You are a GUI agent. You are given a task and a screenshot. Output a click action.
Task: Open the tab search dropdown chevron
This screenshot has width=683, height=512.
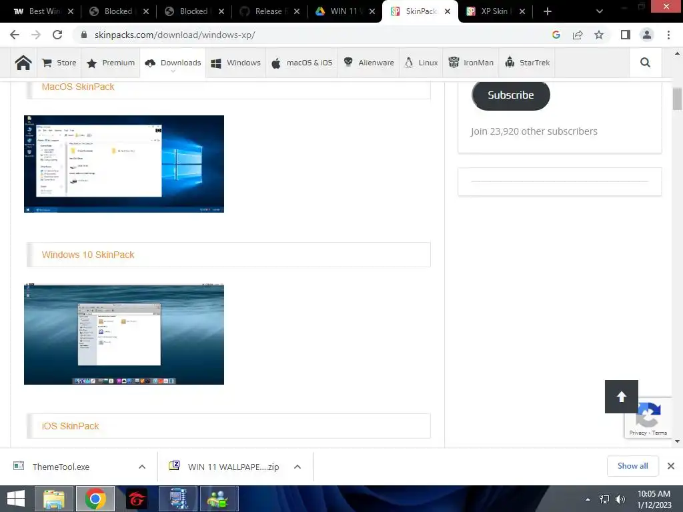pyautogui.click(x=600, y=11)
